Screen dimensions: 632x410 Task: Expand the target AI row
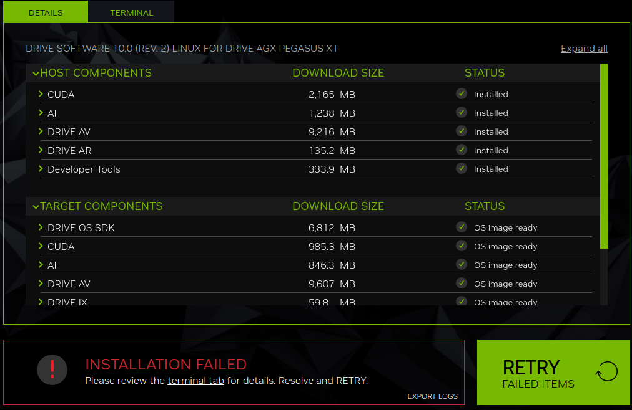pos(41,264)
